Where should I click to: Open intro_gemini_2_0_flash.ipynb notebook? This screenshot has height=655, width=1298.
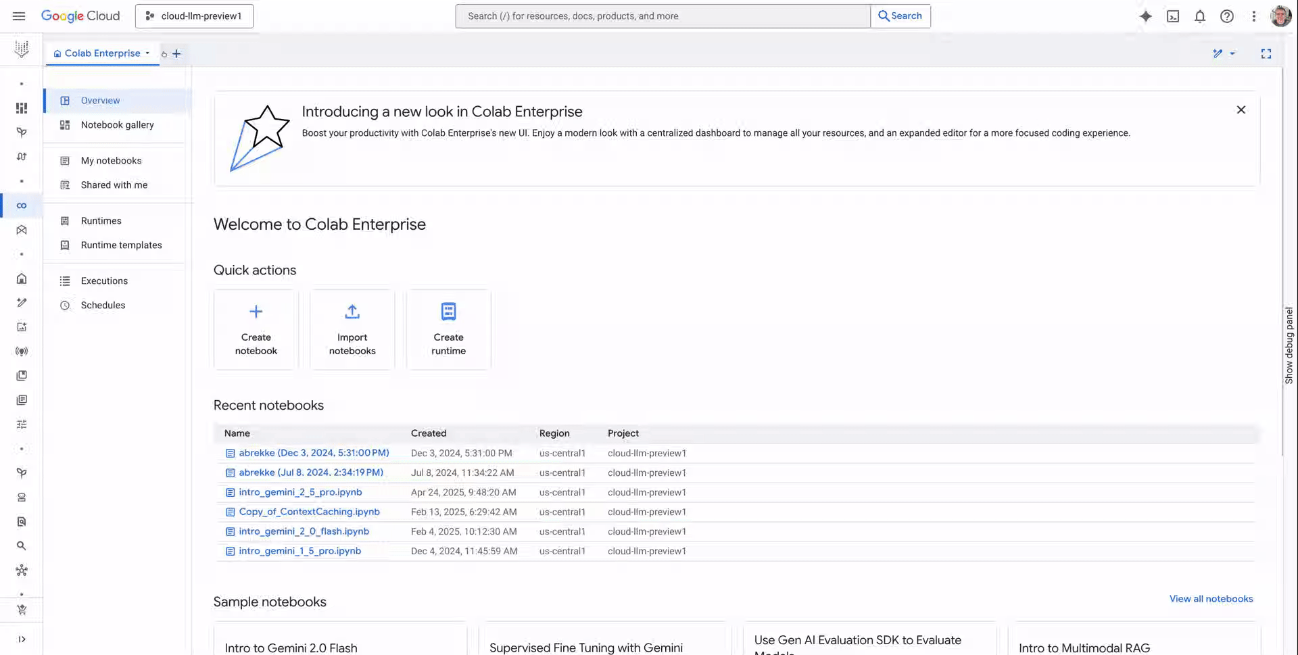pyautogui.click(x=304, y=531)
